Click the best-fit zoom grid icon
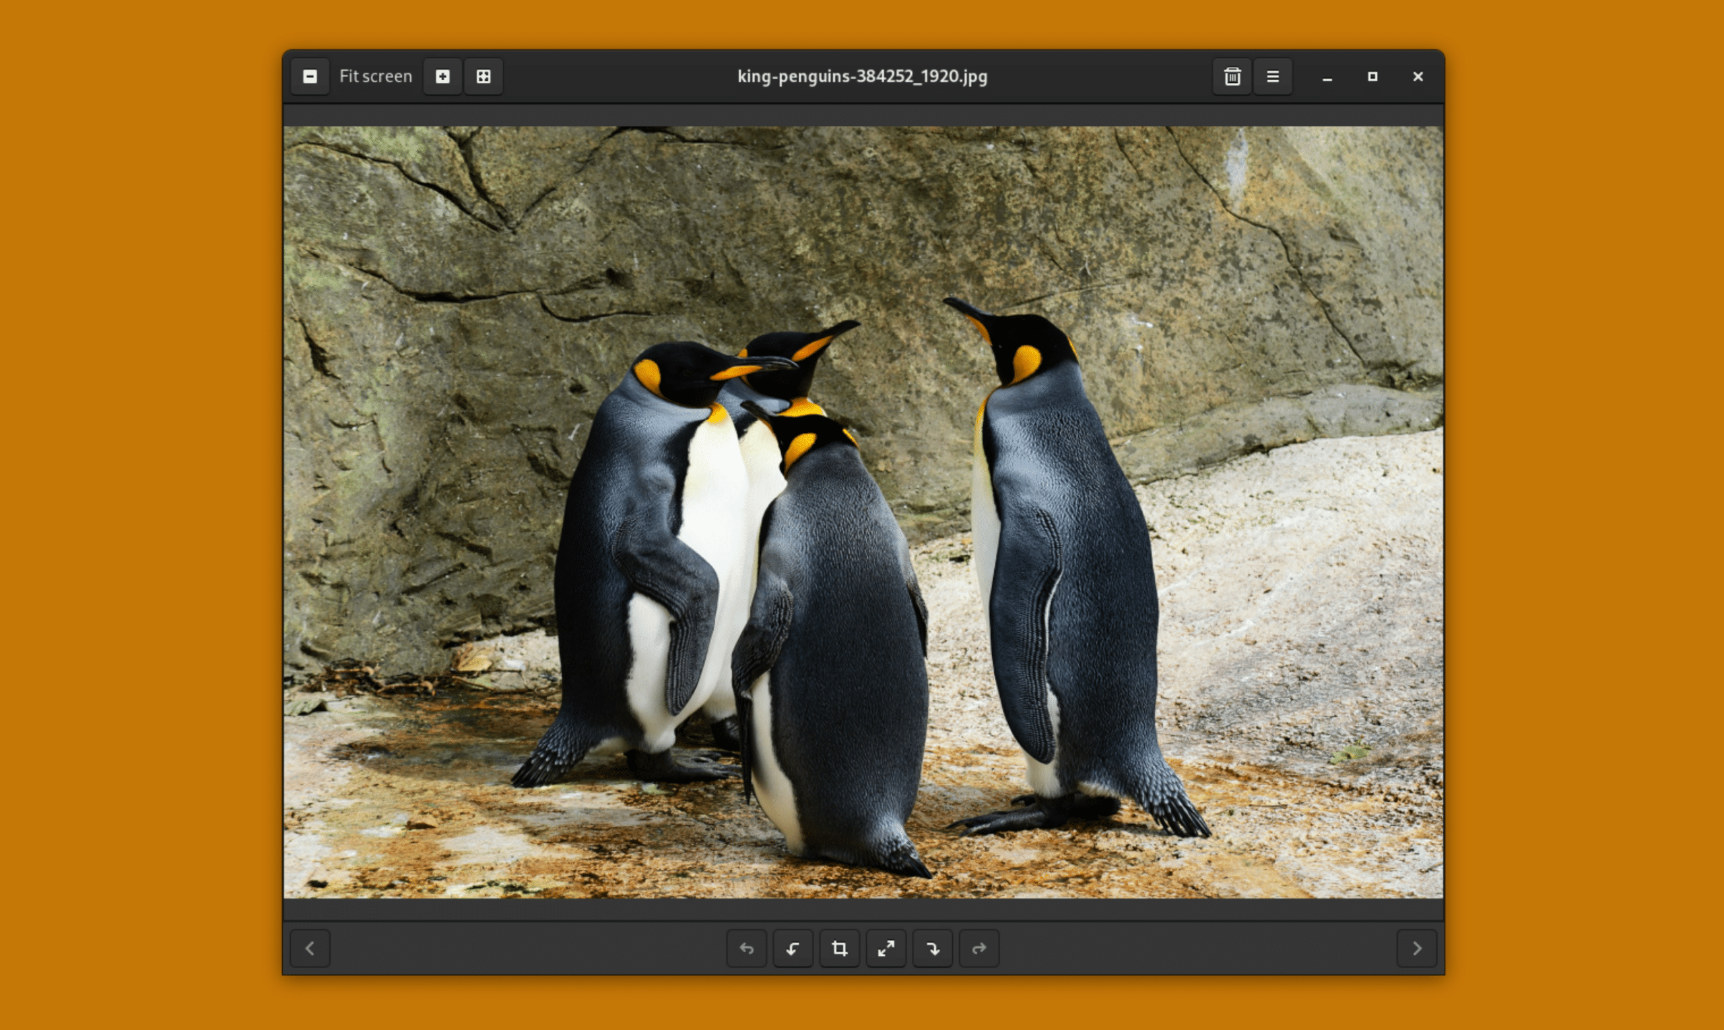Image resolution: width=1724 pixels, height=1030 pixels. pyautogui.click(x=484, y=76)
